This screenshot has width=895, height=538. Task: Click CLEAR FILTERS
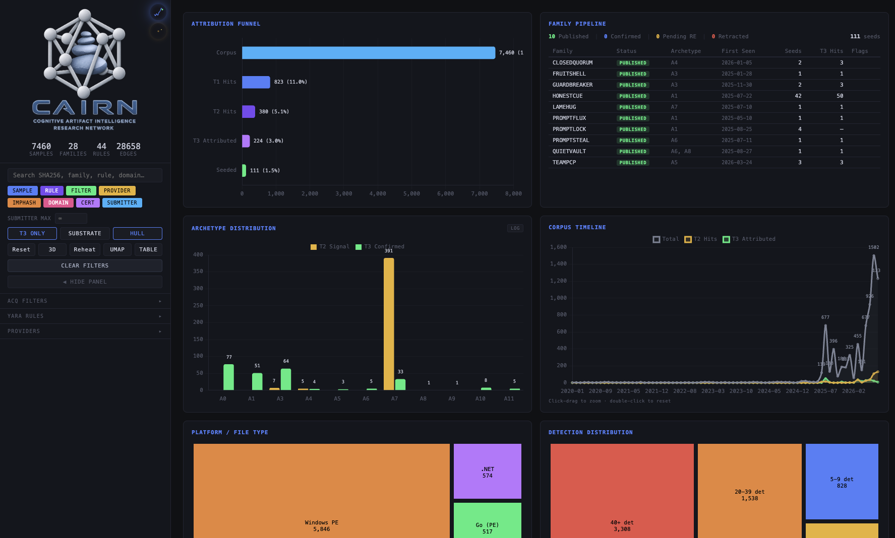[85, 266]
